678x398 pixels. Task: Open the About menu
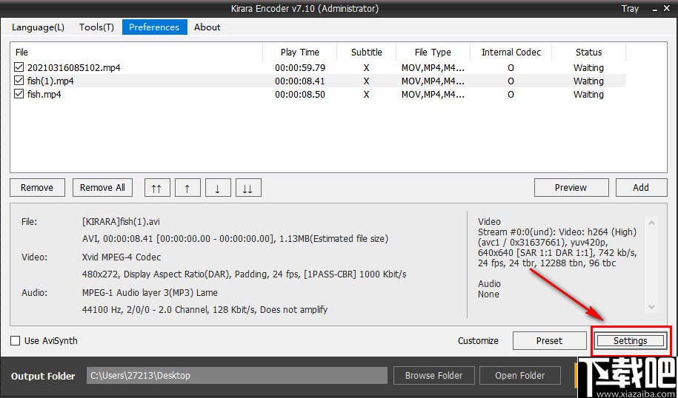207,27
